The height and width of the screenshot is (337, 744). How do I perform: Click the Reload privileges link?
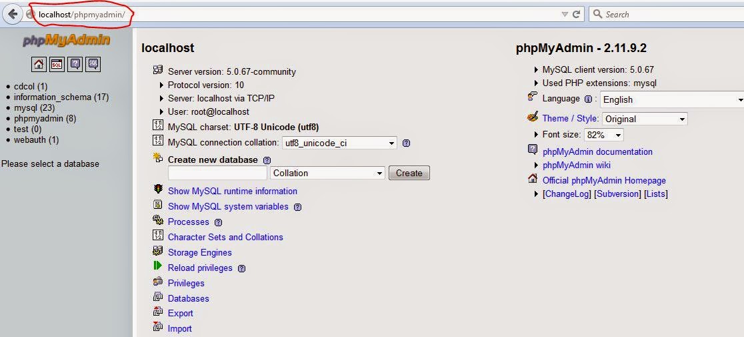tap(200, 268)
